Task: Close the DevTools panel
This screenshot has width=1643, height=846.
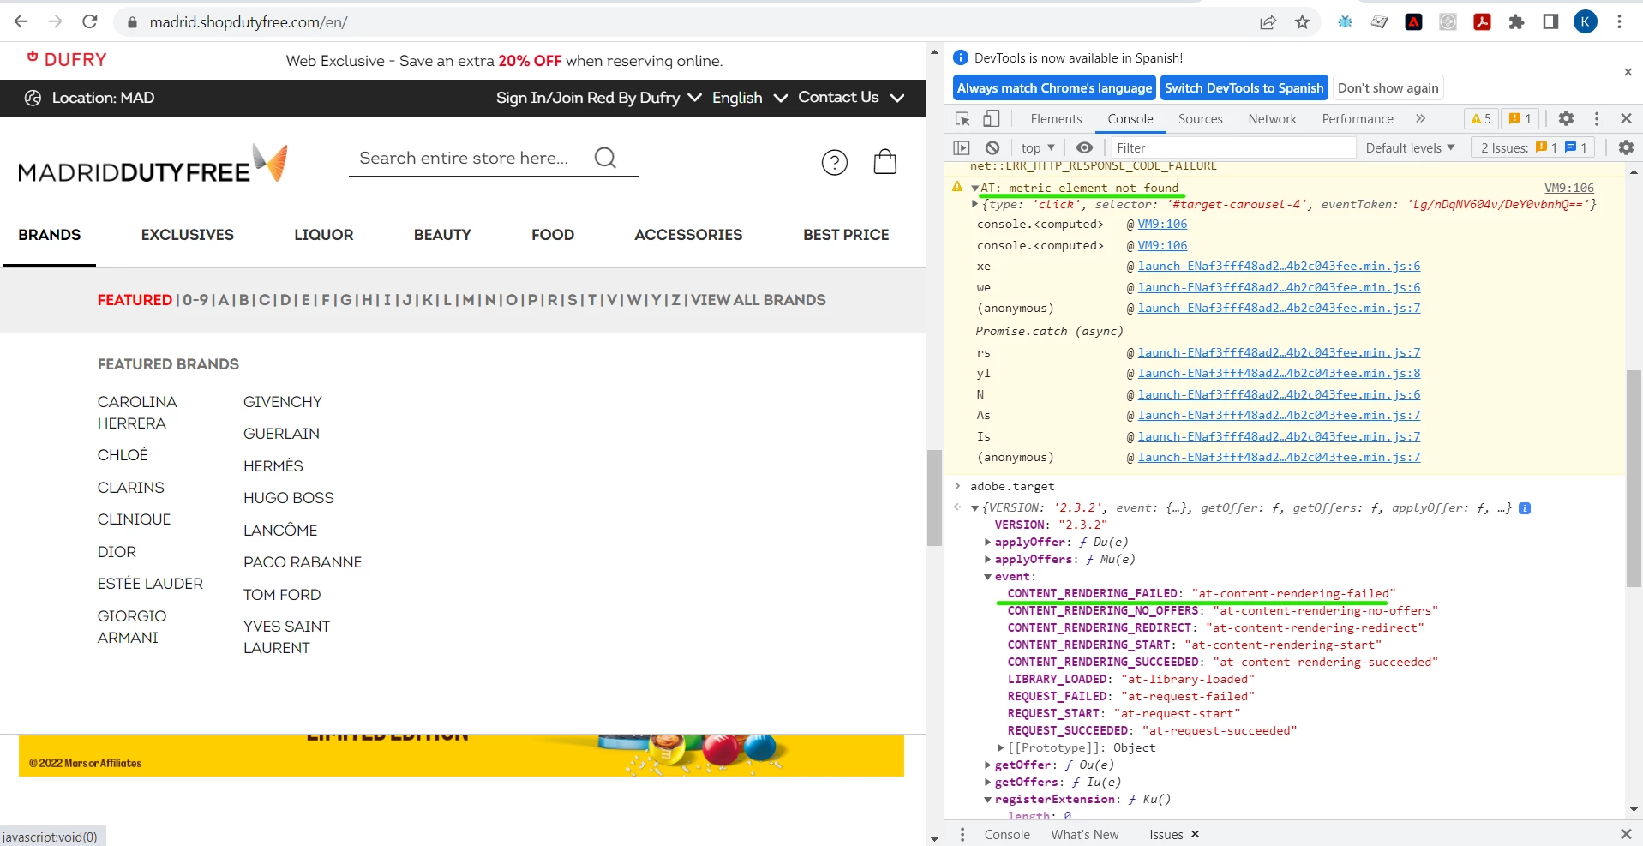Action: [x=1626, y=119]
